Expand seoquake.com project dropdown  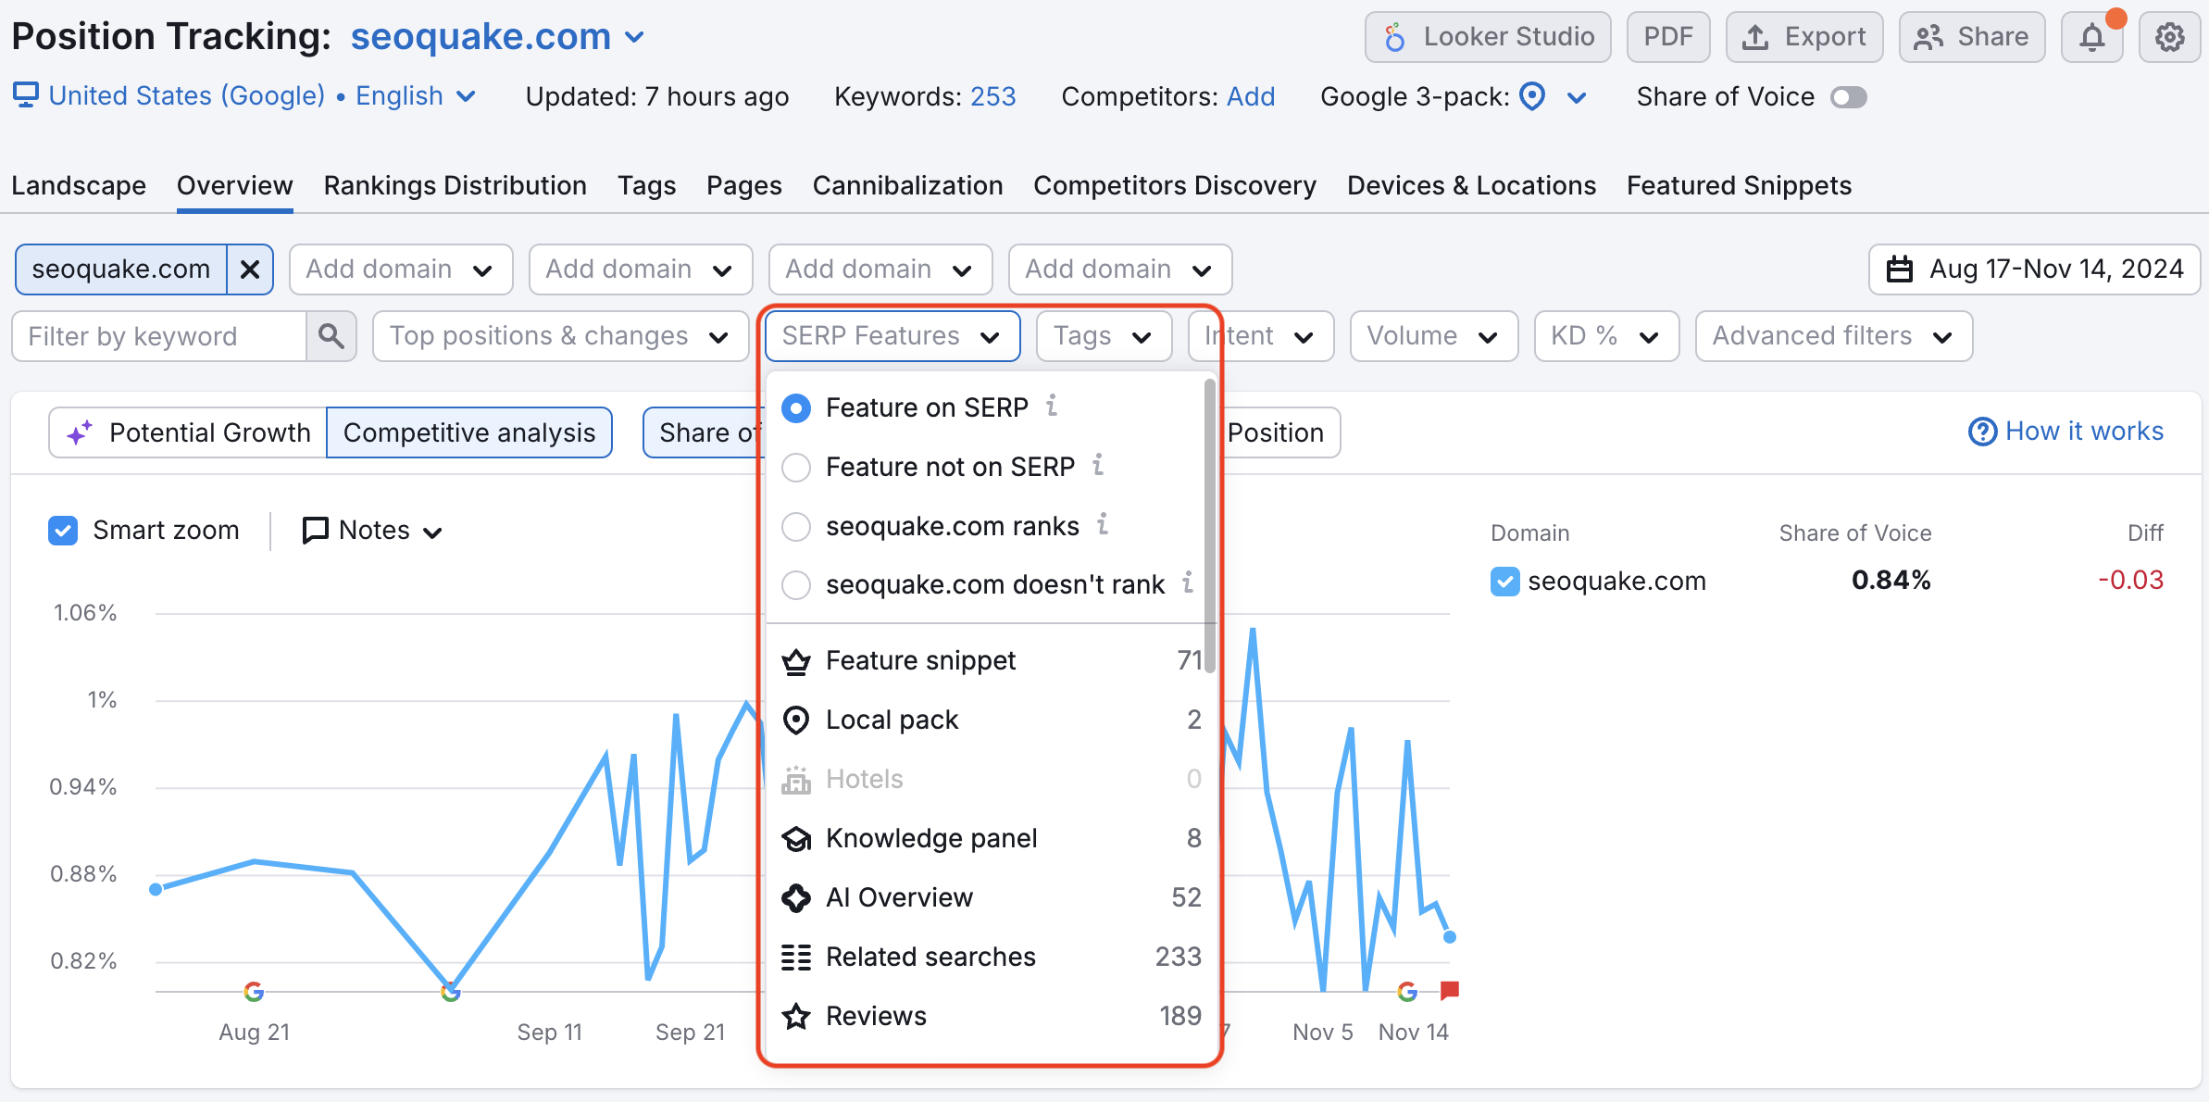[635, 37]
